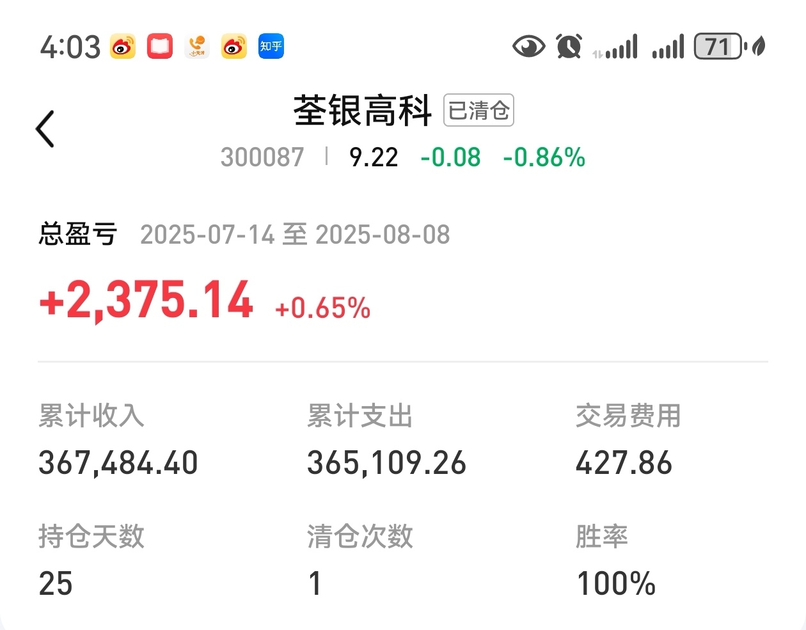Tap current price 9.22

(374, 157)
